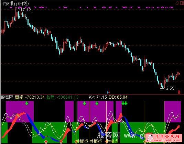Click the large 股旁网 watermark text
The width and height of the screenshot is (184, 144).
click(109, 135)
